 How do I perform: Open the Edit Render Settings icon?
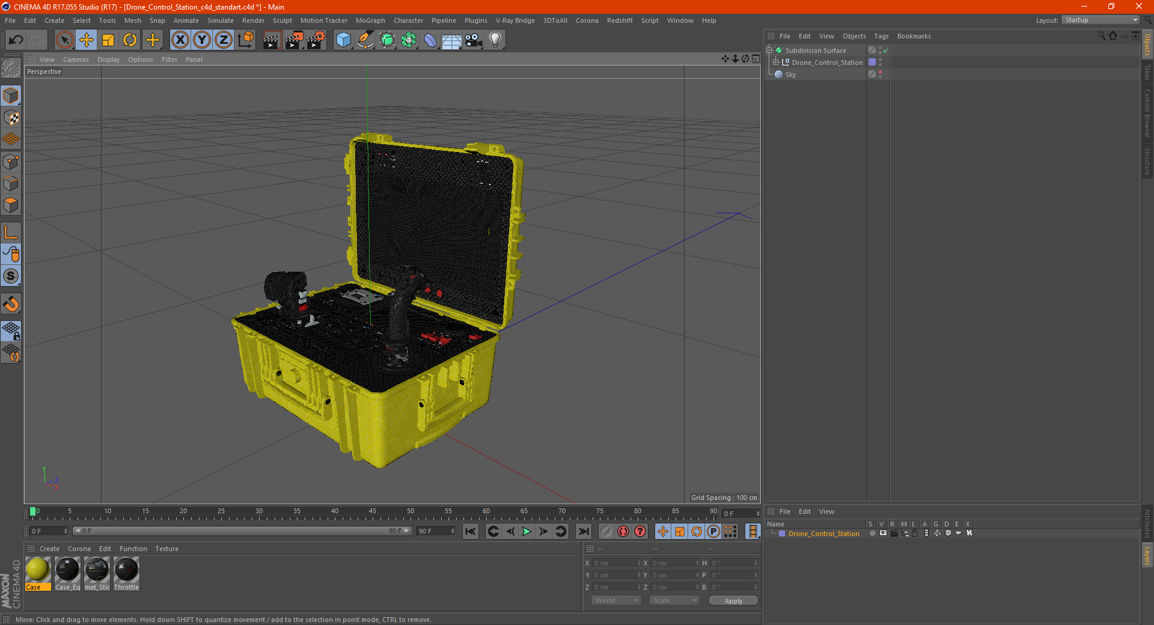(316, 40)
